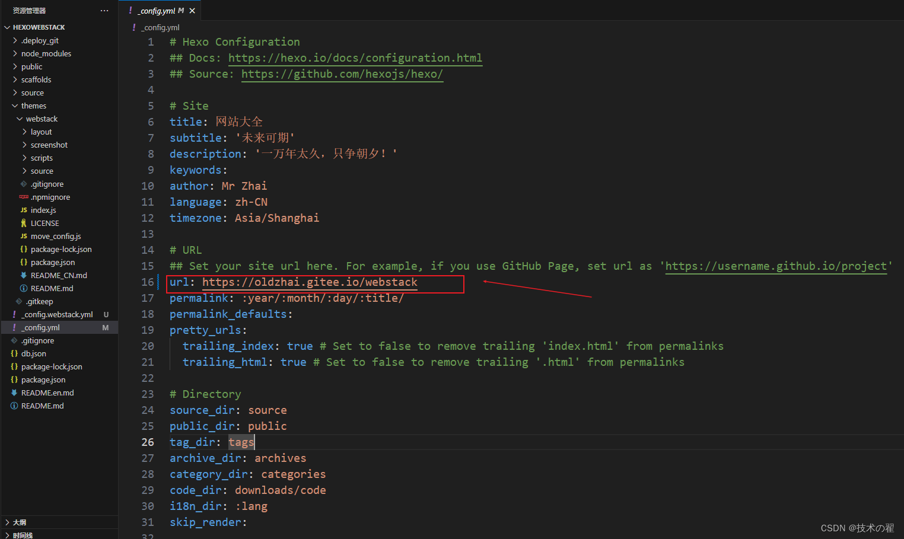The height and width of the screenshot is (539, 904).
Task: Open .gitignore inside the webstack theme
Action: (x=47, y=184)
